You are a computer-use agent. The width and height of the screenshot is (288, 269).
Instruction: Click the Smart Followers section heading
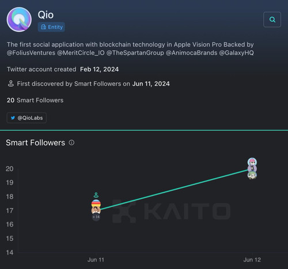36,143
